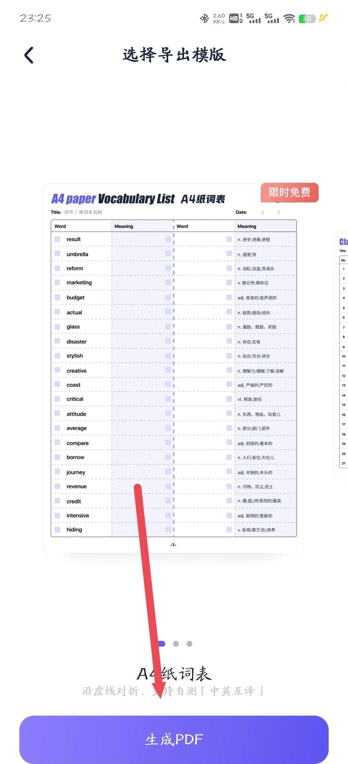Select the first page indicator dot

pos(161,644)
